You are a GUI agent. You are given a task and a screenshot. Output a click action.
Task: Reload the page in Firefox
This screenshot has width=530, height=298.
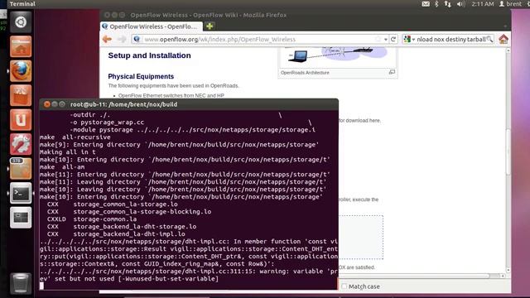click(393, 39)
